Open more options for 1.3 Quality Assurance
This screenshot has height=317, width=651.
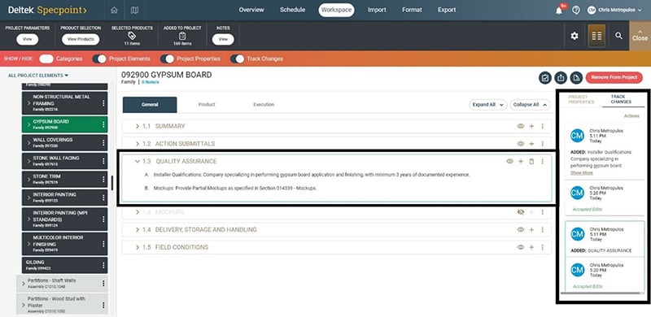tap(542, 162)
